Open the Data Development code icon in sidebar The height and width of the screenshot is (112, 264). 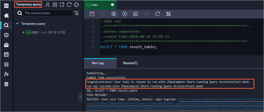click(6, 6)
